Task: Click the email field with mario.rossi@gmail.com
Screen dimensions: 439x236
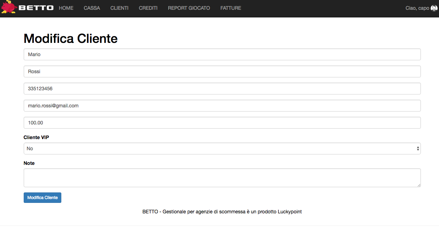Action: 222,106
